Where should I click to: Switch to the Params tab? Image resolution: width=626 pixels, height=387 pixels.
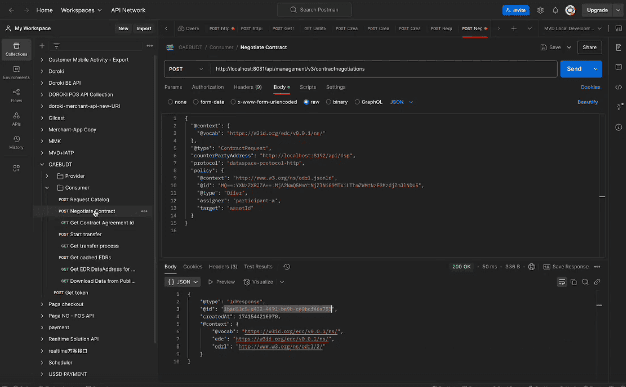pyautogui.click(x=173, y=87)
